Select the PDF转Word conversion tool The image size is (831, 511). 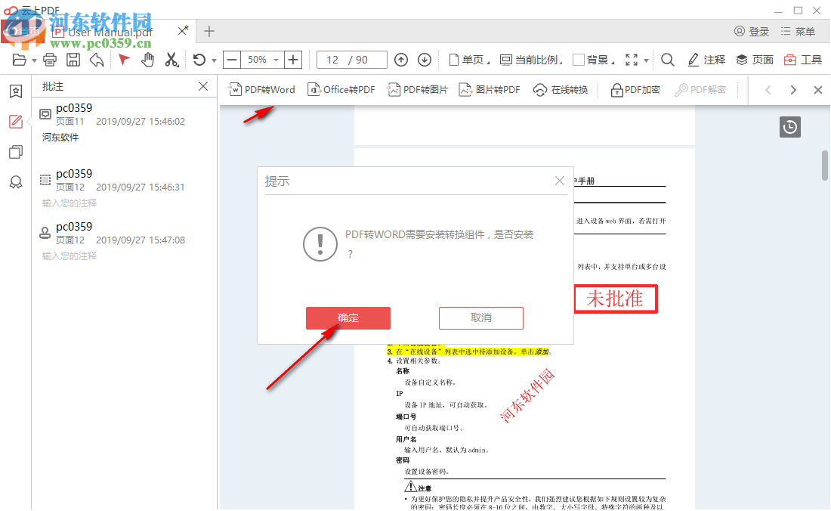[261, 88]
